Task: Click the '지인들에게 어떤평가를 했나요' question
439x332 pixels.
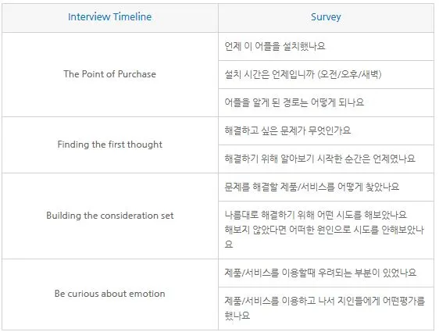Action: (x=325, y=309)
